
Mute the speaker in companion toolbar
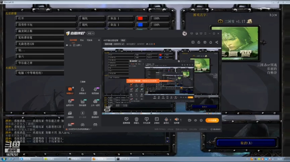pyautogui.click(x=176, y=119)
